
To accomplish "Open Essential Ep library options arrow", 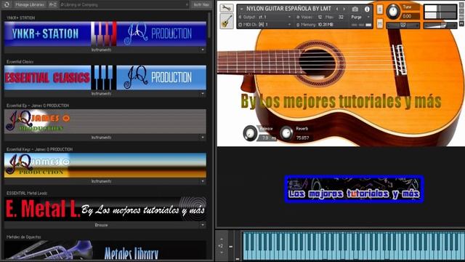I will 203,138.
